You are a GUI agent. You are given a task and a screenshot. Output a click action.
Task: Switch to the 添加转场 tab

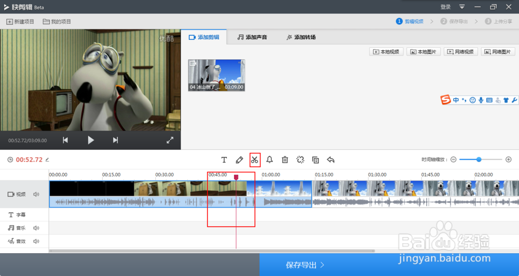point(301,37)
